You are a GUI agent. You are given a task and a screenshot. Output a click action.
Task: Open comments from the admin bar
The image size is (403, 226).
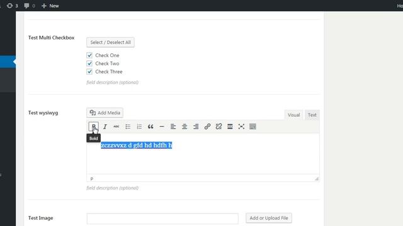pos(30,6)
